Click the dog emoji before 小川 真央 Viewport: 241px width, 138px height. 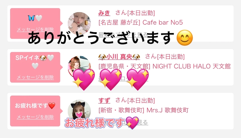tap(102, 57)
